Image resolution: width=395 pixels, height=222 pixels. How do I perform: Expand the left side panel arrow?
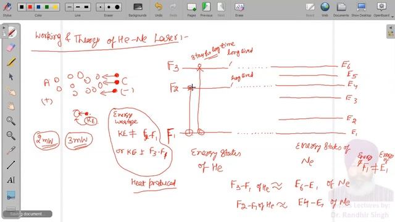point(4,28)
